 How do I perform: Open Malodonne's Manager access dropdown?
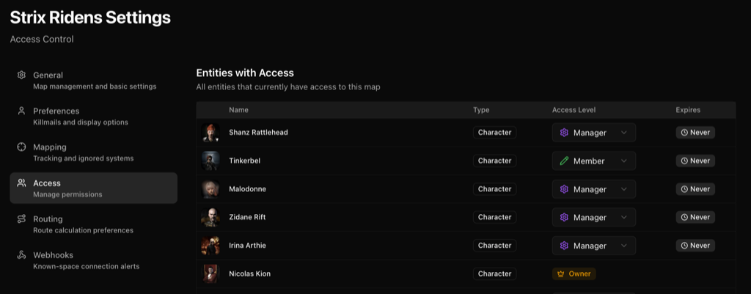594,189
